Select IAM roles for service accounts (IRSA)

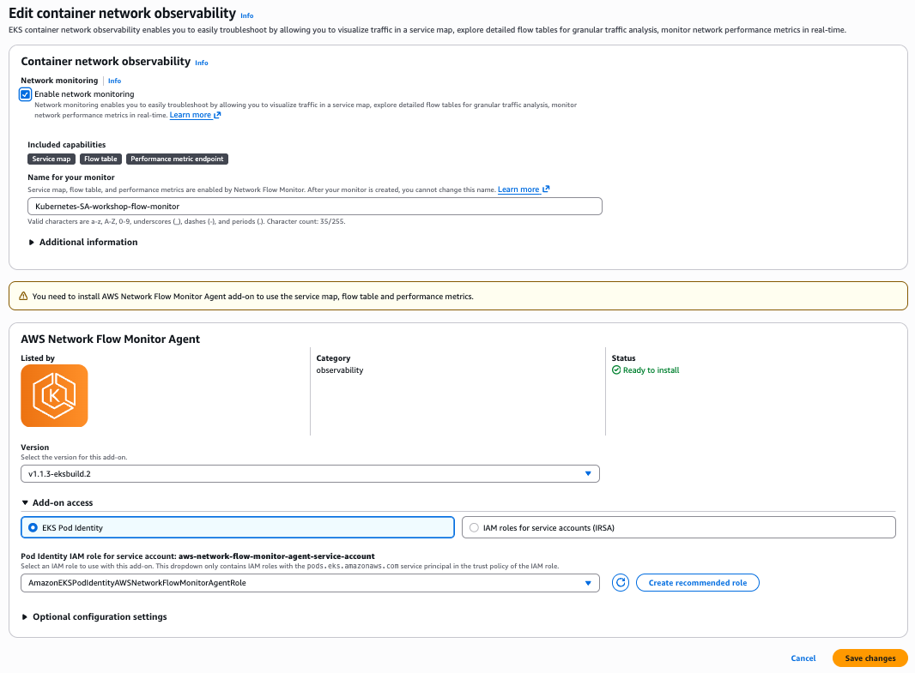679,527
